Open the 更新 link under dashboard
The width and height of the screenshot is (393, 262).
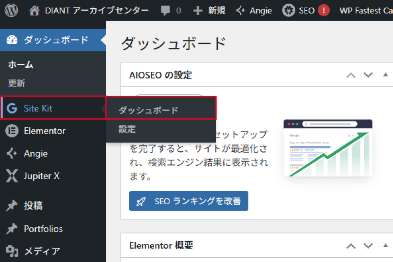click(x=17, y=83)
